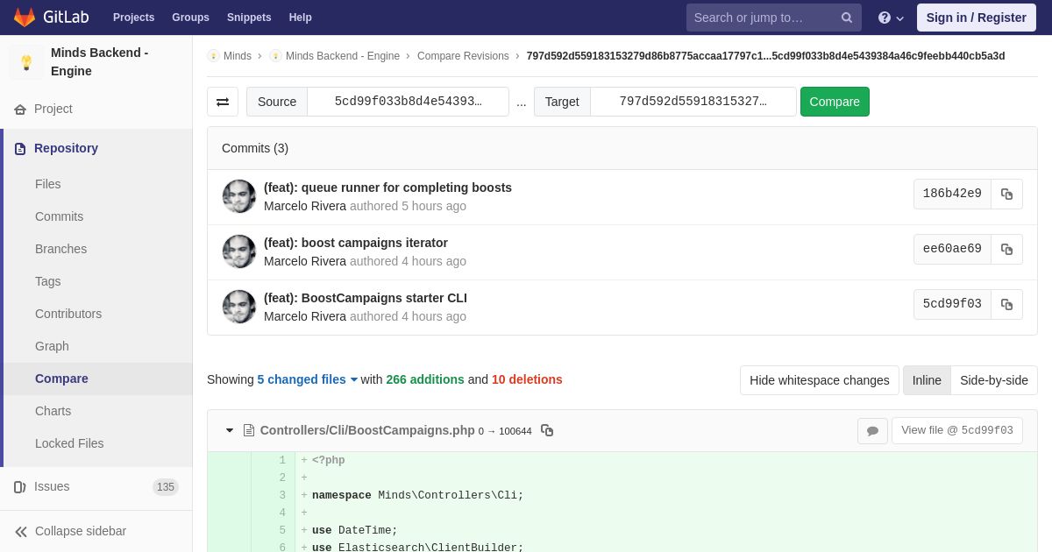1052x552 pixels.
Task: Open the GitLab home logo
Action: point(52,18)
